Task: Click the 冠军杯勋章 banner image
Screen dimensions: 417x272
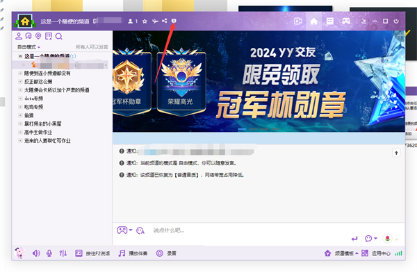Action: point(259,81)
